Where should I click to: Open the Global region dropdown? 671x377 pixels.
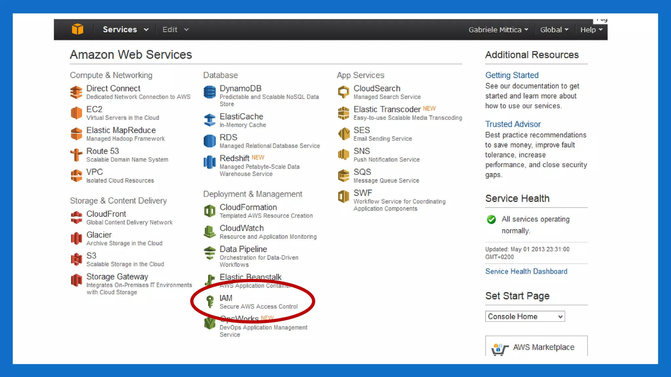tap(554, 30)
